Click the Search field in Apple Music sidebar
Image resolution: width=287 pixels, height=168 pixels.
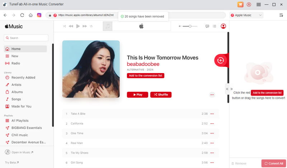pyautogui.click(x=26, y=38)
